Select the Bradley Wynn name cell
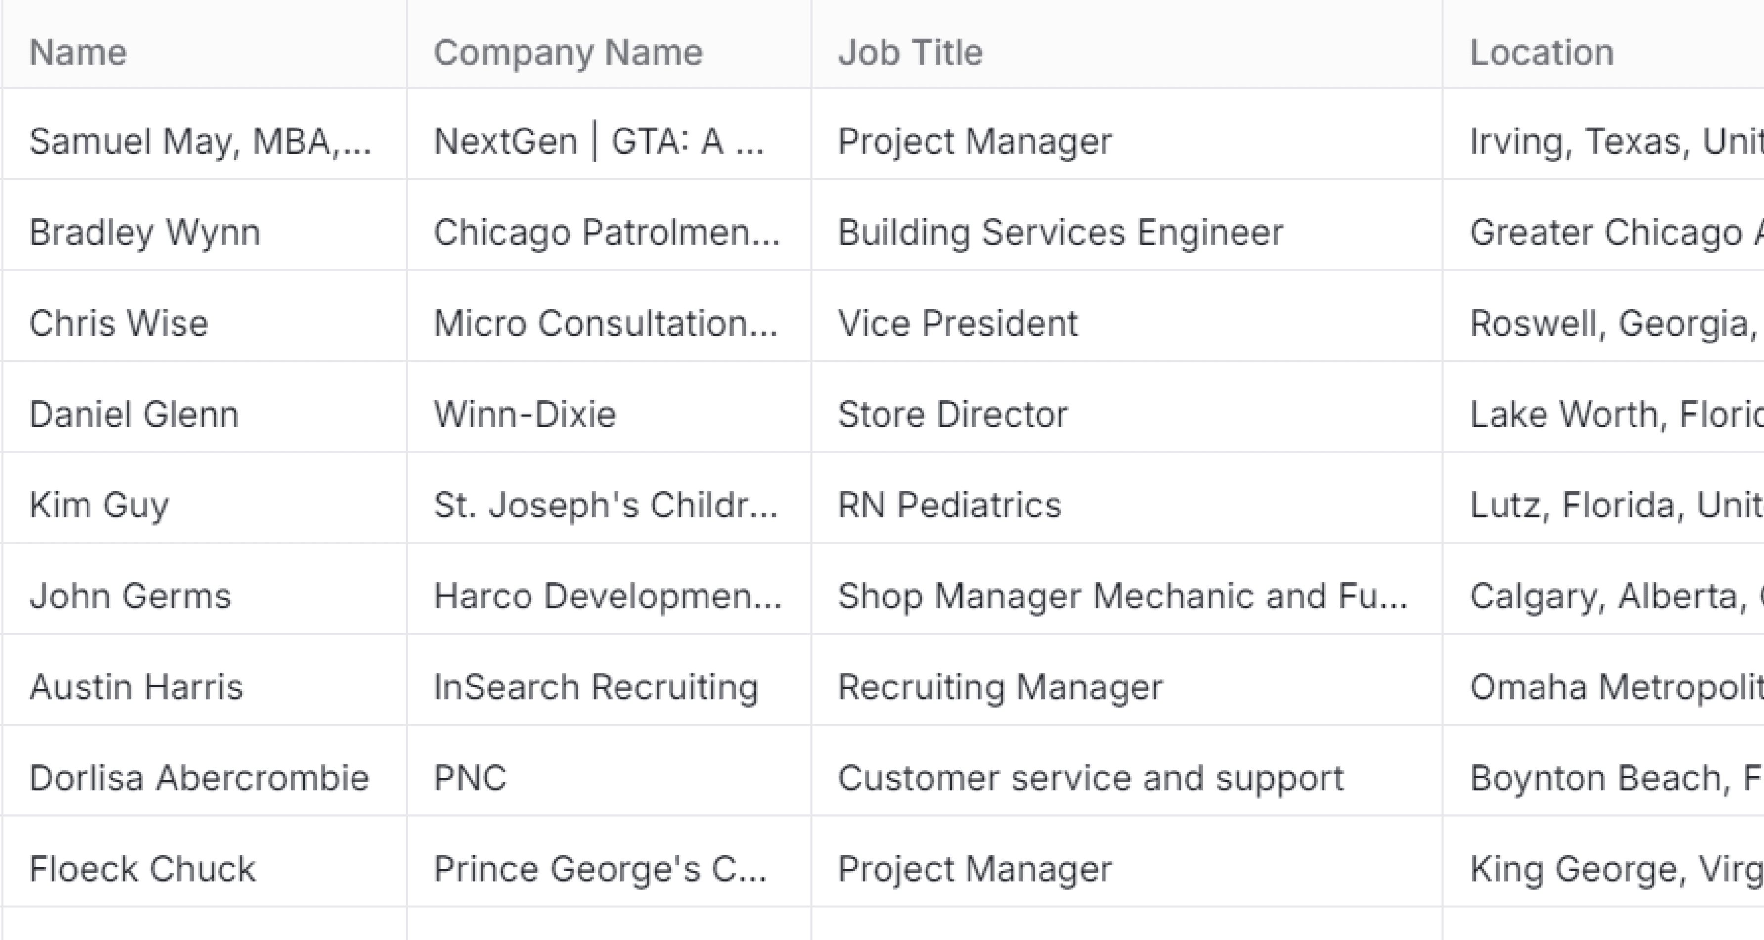The width and height of the screenshot is (1764, 940). tap(144, 232)
